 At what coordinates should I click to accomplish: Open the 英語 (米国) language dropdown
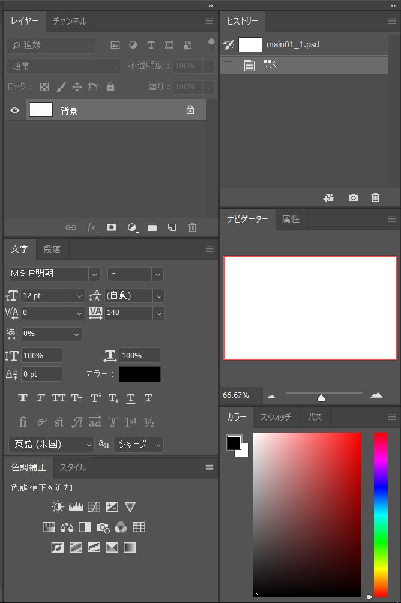pos(51,445)
